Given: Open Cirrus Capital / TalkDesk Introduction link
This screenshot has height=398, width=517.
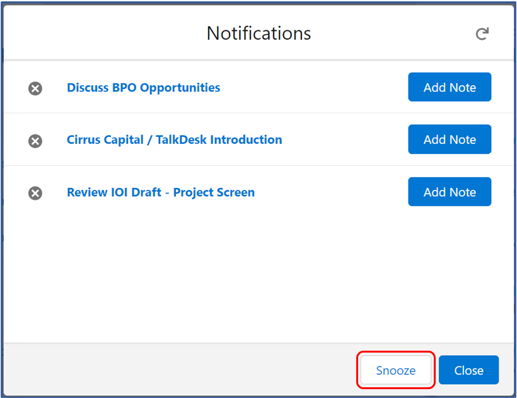Looking at the screenshot, I should click(175, 140).
